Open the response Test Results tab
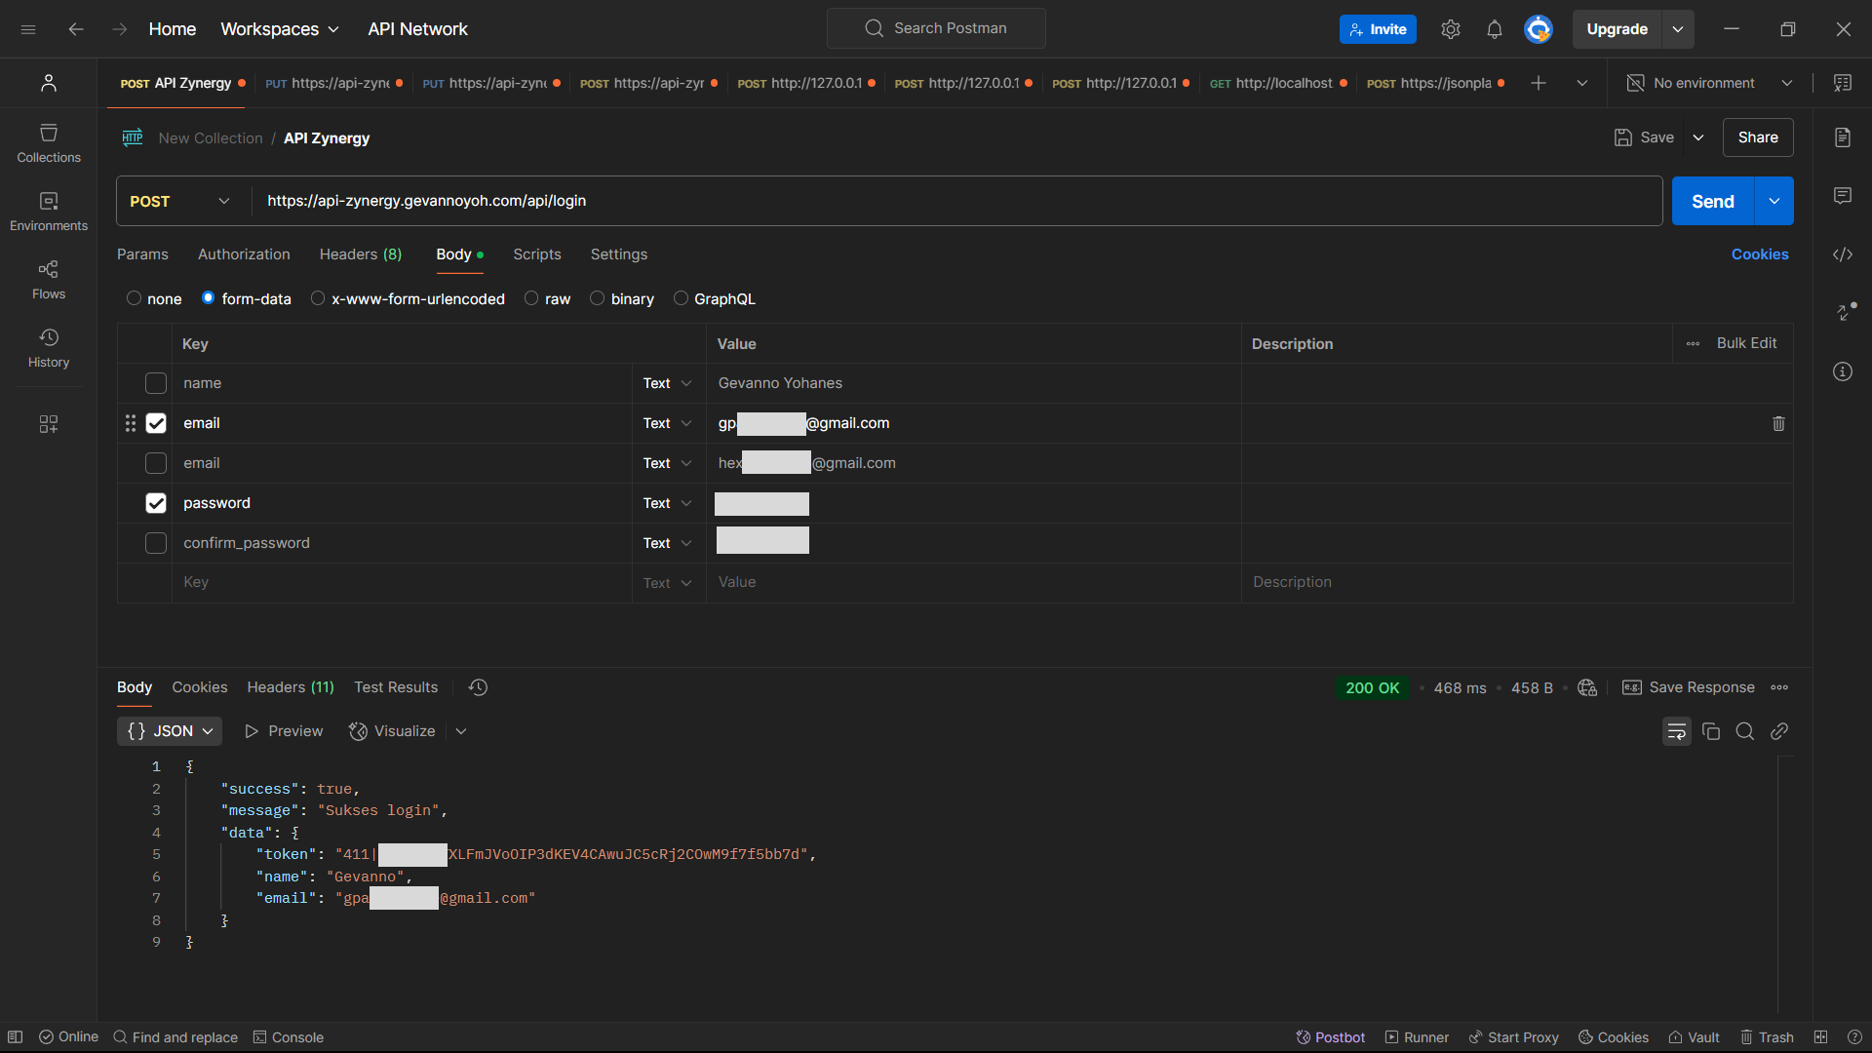This screenshot has width=1872, height=1053. [x=396, y=687]
